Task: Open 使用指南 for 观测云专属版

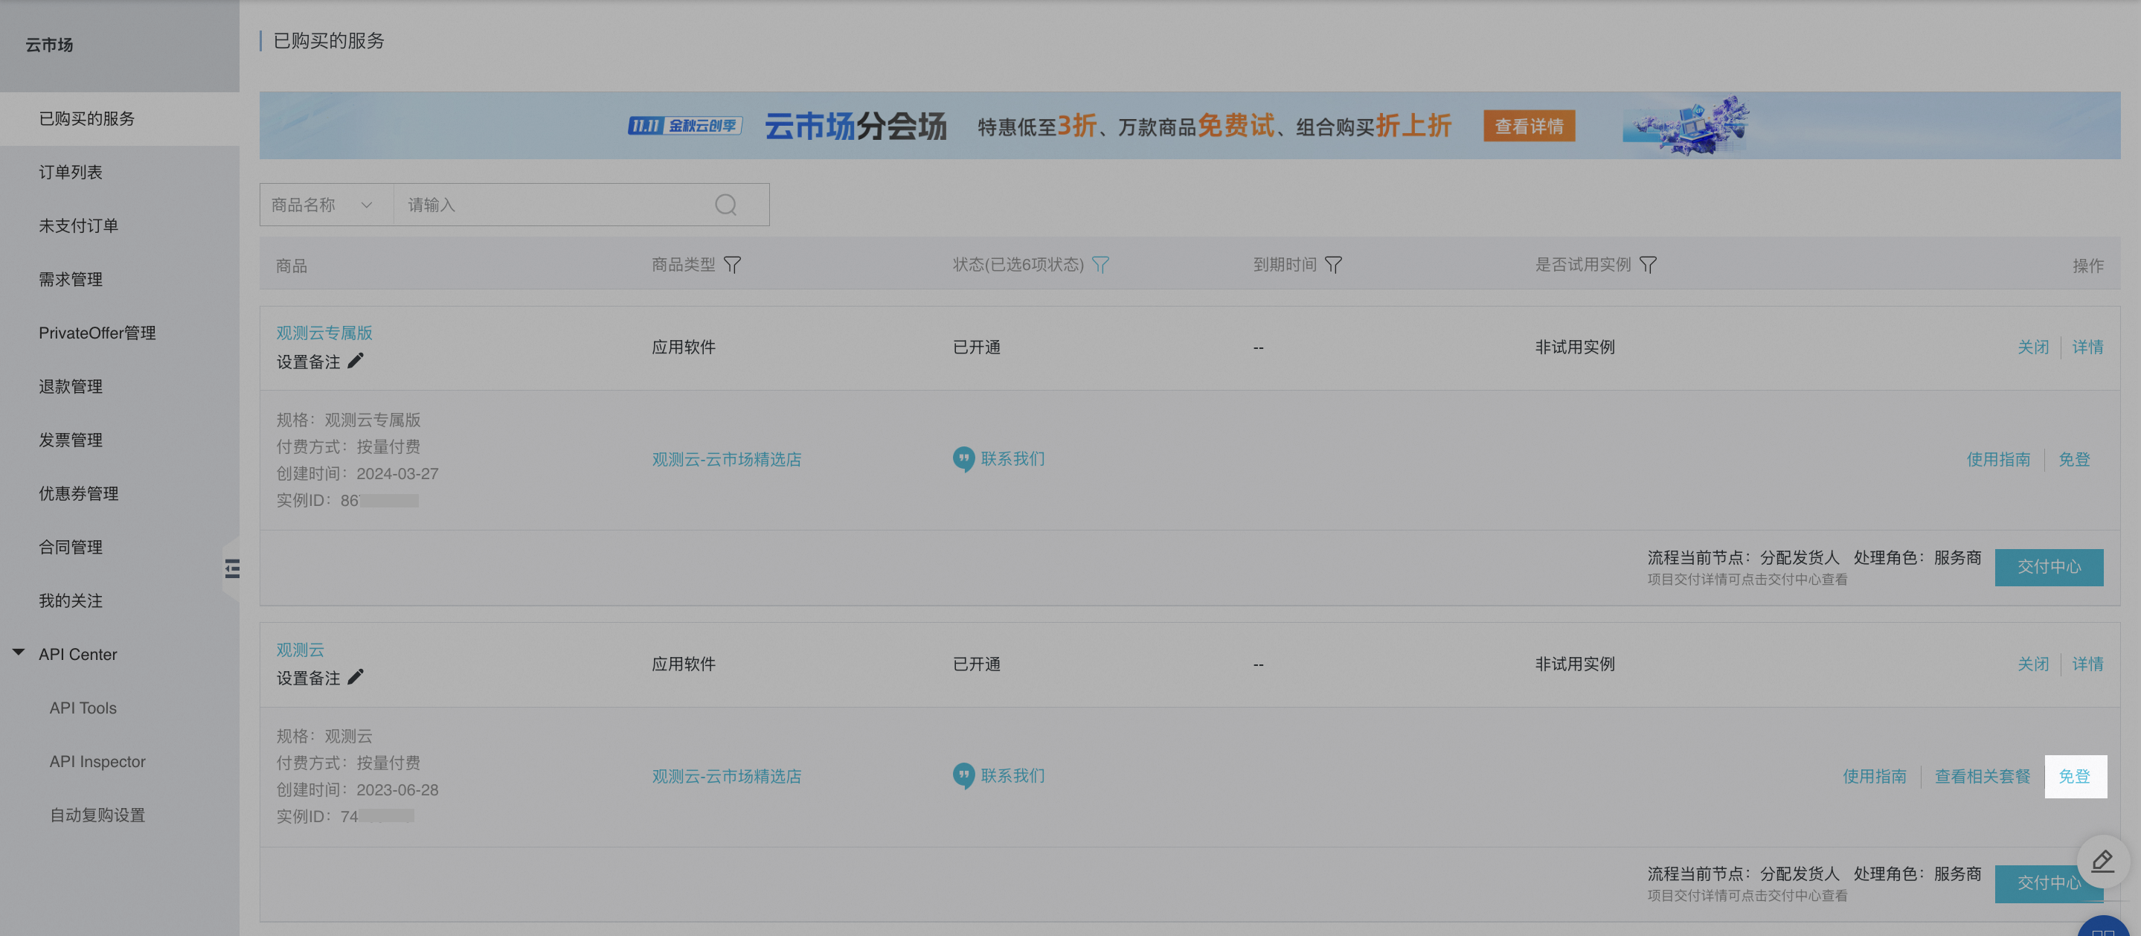Action: click(1998, 460)
